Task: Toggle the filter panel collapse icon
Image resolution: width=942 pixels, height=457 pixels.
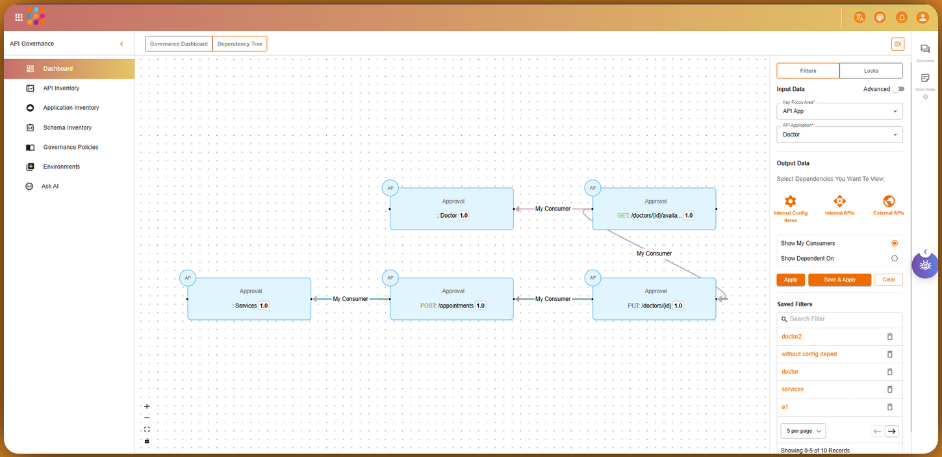Action: (x=897, y=44)
